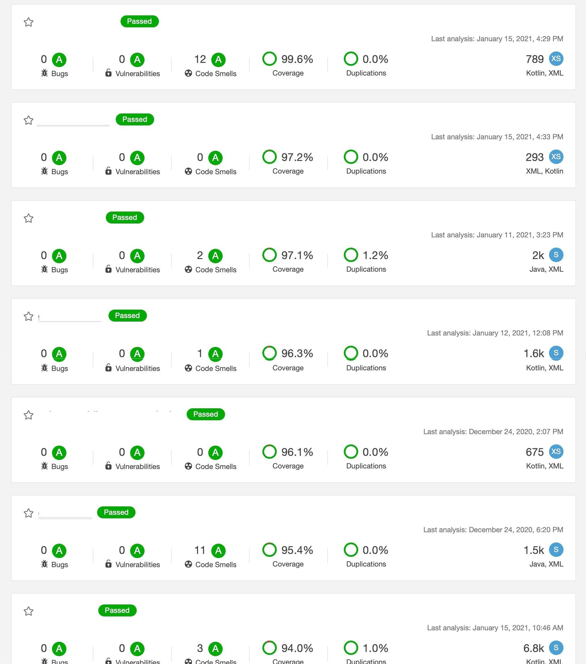Click the coverage donut next to 96.1%
The height and width of the screenshot is (664, 586).
[x=269, y=452]
